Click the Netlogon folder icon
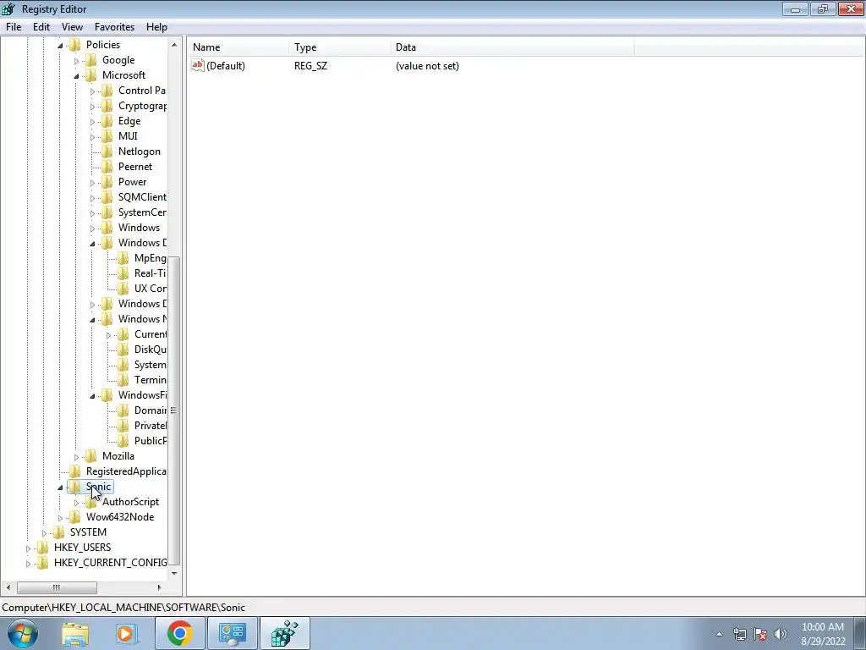Screen dimensions: 866x650 click(107, 151)
